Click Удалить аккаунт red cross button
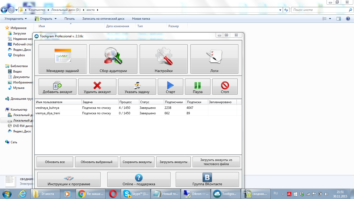Viewport: 354px width, 199px height. pos(97,87)
